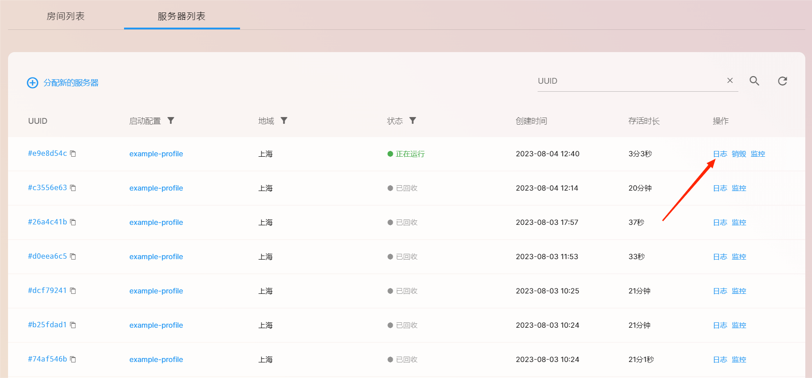
Task: Open 日志 for the running server #e9e8d54c
Action: pos(720,154)
